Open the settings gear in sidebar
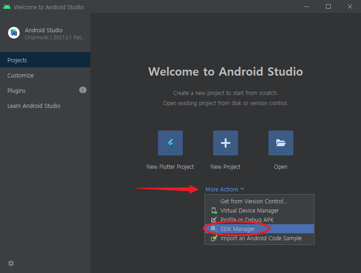This screenshot has height=273, width=361. tap(11, 263)
